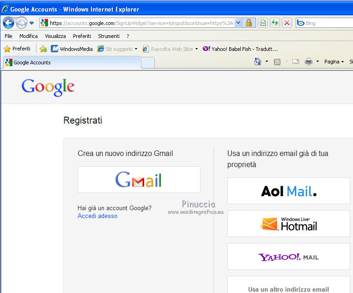Expand the Raccolta Web Slice dropdown
This screenshot has height=293, width=353.
point(196,49)
